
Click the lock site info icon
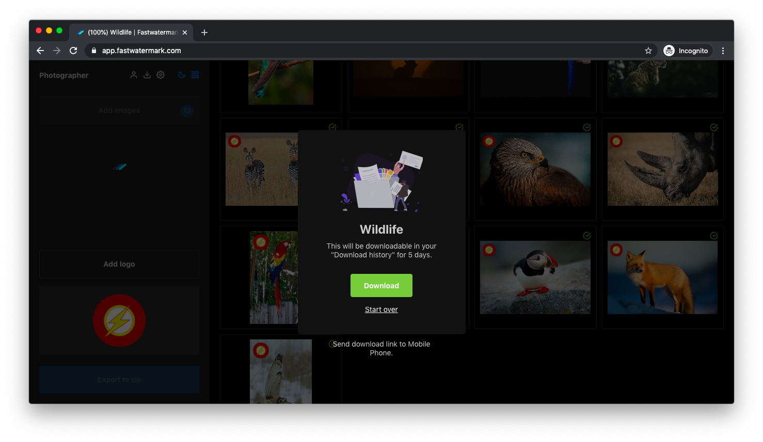[x=94, y=51]
